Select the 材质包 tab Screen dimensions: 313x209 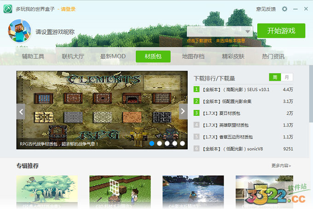pos(153,57)
